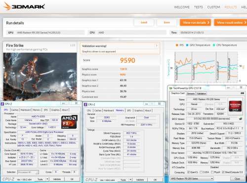This screenshot has height=183, width=247.
Task: Switch to the Sensors tab in GPU-Z
Action: click(191, 94)
